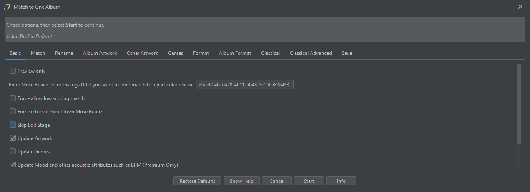The image size is (530, 192).
Task: Enable Force retrieval direct from MusicBrainz
Action: [13, 112]
